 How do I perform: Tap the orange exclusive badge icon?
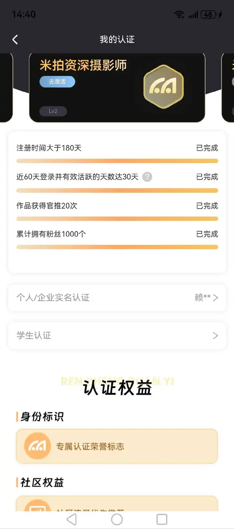click(37, 446)
